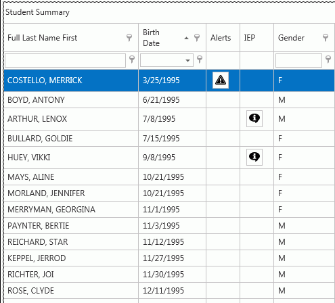335x303 pixels.
Task: Open the Birth Date filter dropdown arrow
Action: 187,60
